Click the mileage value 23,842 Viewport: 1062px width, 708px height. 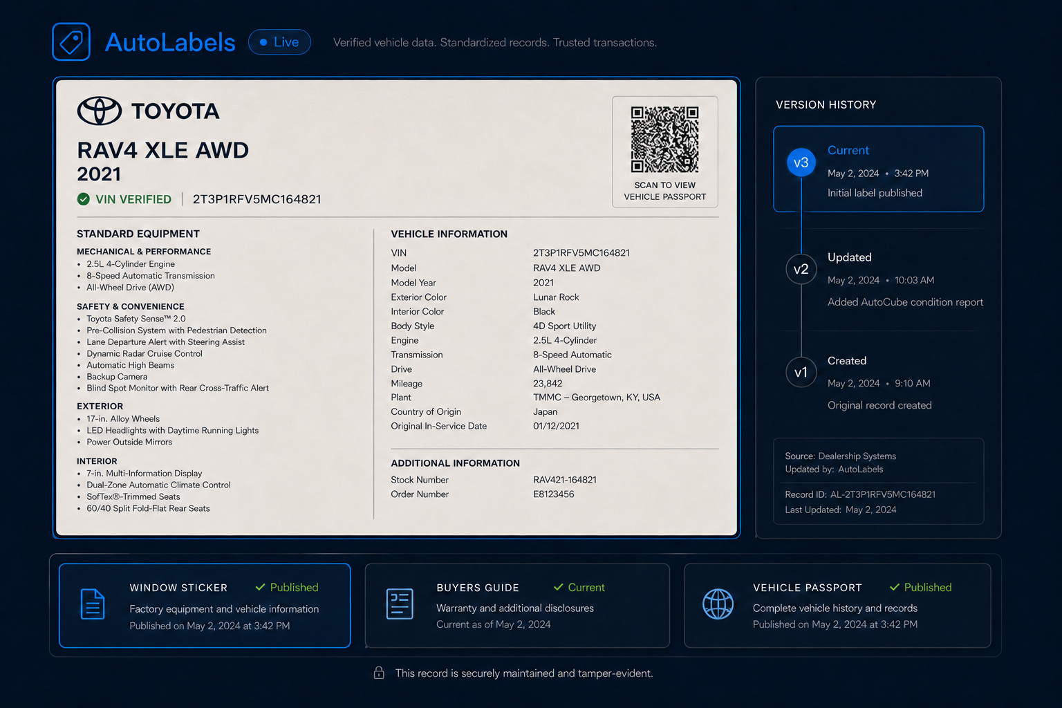[x=548, y=384]
